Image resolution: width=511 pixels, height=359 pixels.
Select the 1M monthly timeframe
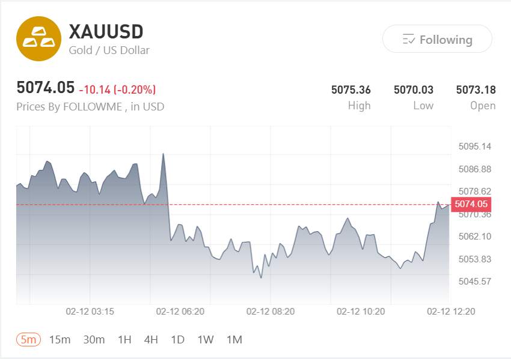(234, 339)
